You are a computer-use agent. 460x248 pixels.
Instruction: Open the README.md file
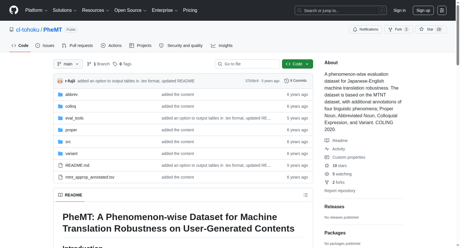77,165
